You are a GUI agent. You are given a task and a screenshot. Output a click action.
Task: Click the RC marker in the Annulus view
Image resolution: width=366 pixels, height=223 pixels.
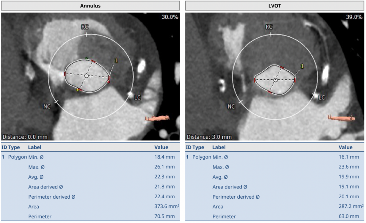(85, 27)
